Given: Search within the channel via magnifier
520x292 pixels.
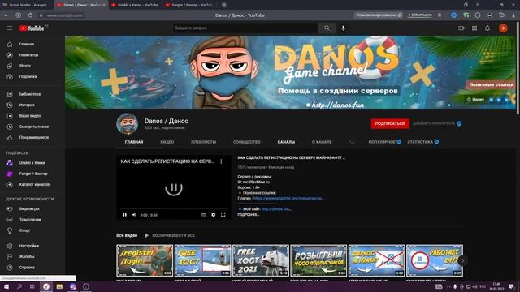Looking at the screenshot, I should 352,142.
